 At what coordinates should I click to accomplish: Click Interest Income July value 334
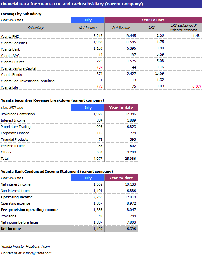(100, 120)
